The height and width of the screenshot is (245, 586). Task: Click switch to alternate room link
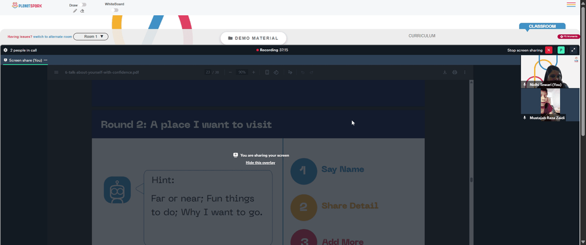[x=53, y=36]
